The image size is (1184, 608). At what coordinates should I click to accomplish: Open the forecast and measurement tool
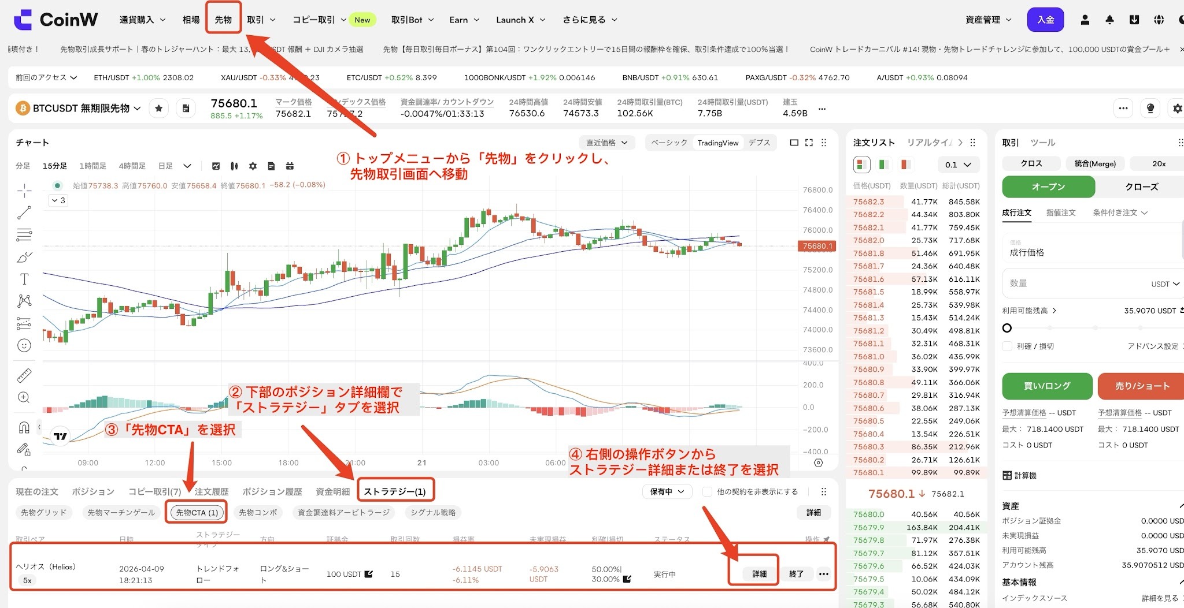(24, 323)
